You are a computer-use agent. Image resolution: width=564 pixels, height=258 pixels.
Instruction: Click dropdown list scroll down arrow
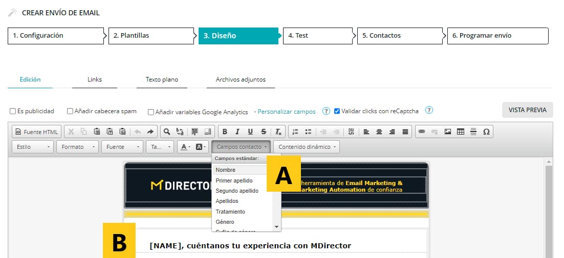click(x=276, y=227)
